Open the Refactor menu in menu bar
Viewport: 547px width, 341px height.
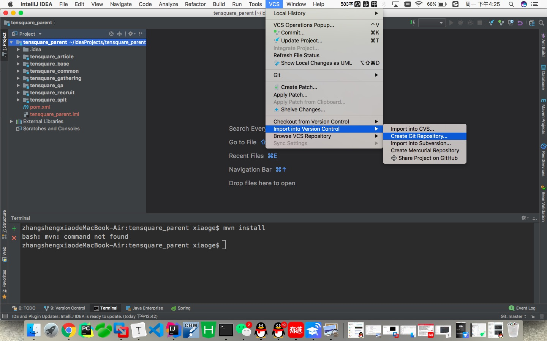coord(195,4)
